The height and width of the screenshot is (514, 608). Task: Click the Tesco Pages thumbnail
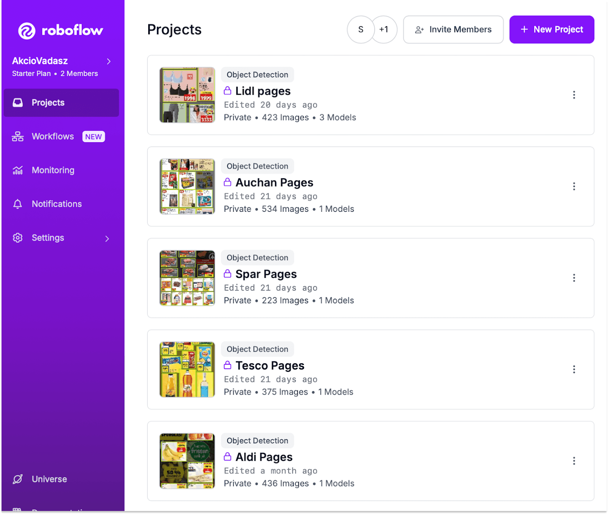coord(187,370)
